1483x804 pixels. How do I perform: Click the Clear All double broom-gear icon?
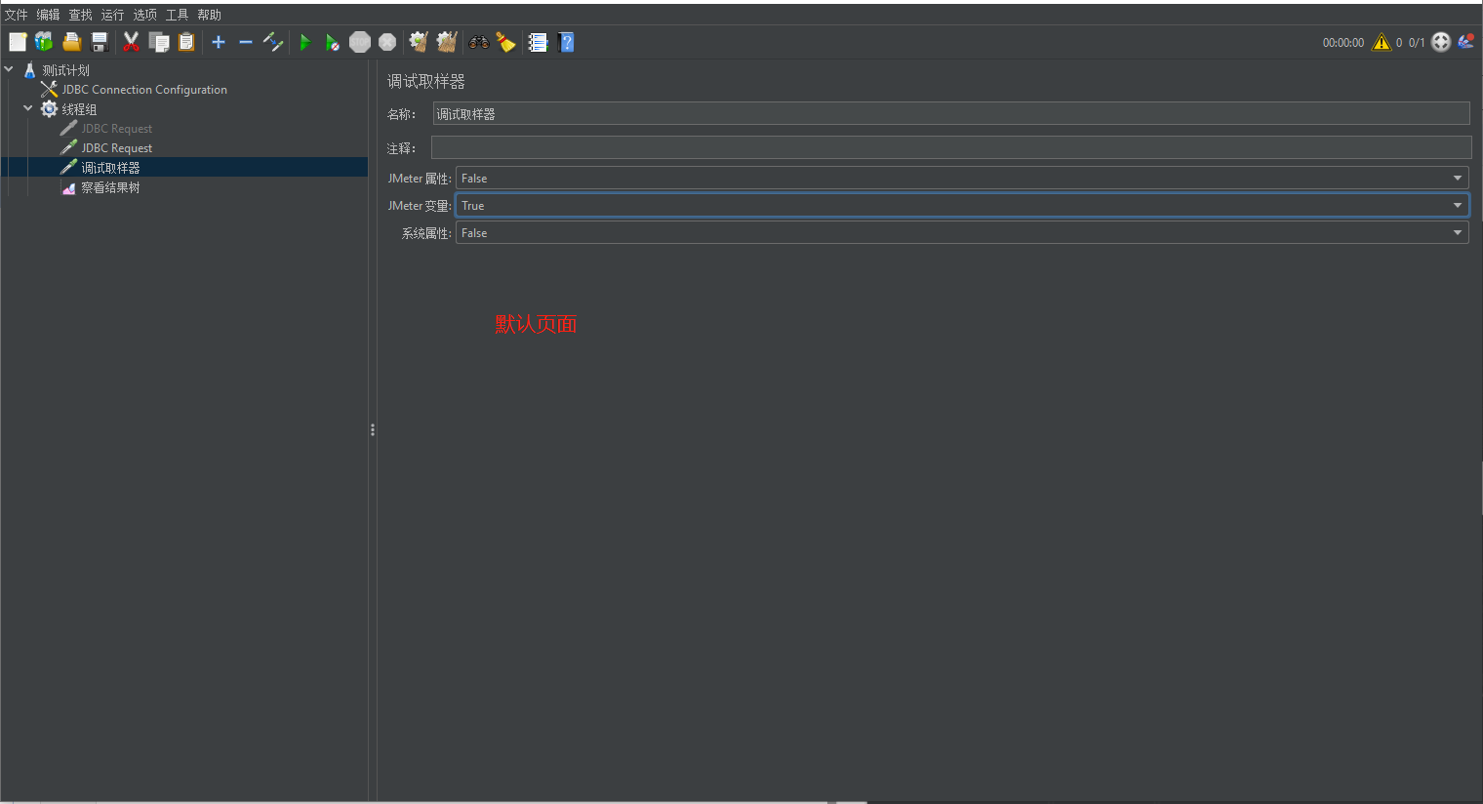447,42
